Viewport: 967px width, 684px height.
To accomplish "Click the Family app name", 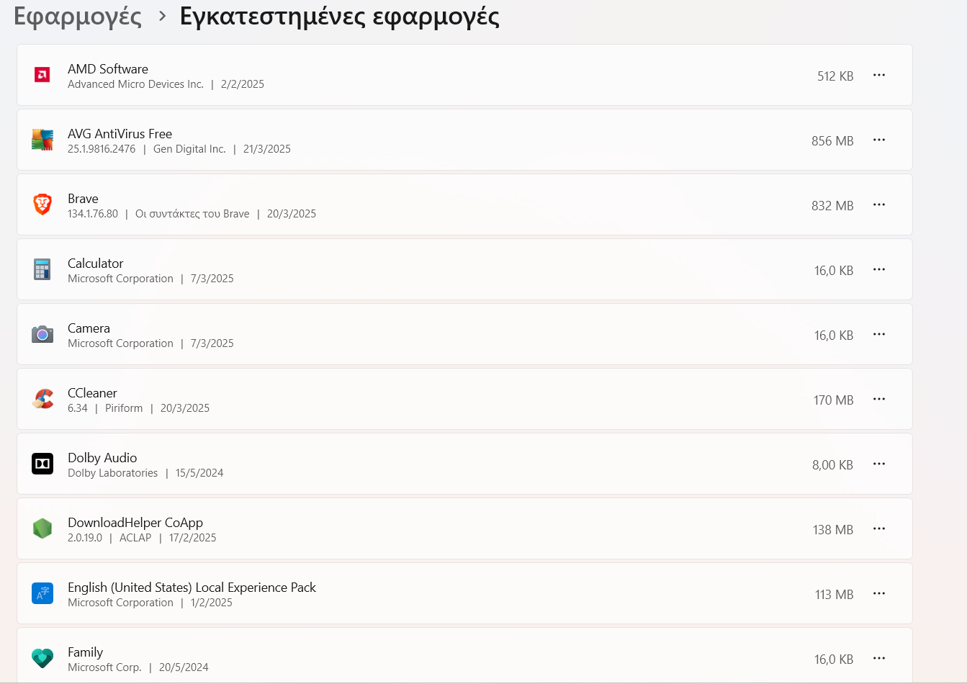I will click(85, 652).
